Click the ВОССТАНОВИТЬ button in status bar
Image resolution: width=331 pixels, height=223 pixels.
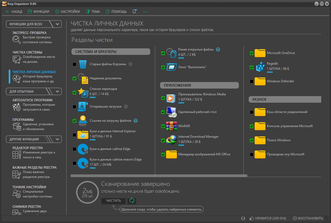click(308, 218)
